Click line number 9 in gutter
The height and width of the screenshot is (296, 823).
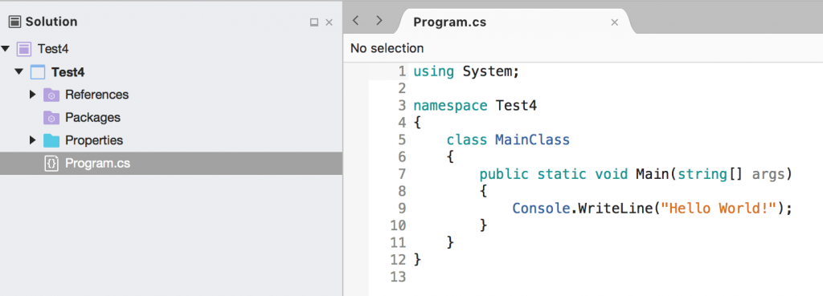click(x=402, y=209)
